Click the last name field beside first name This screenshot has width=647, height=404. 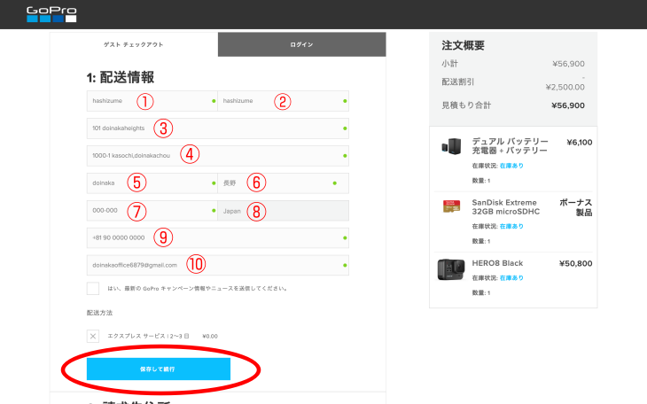pos(283,101)
